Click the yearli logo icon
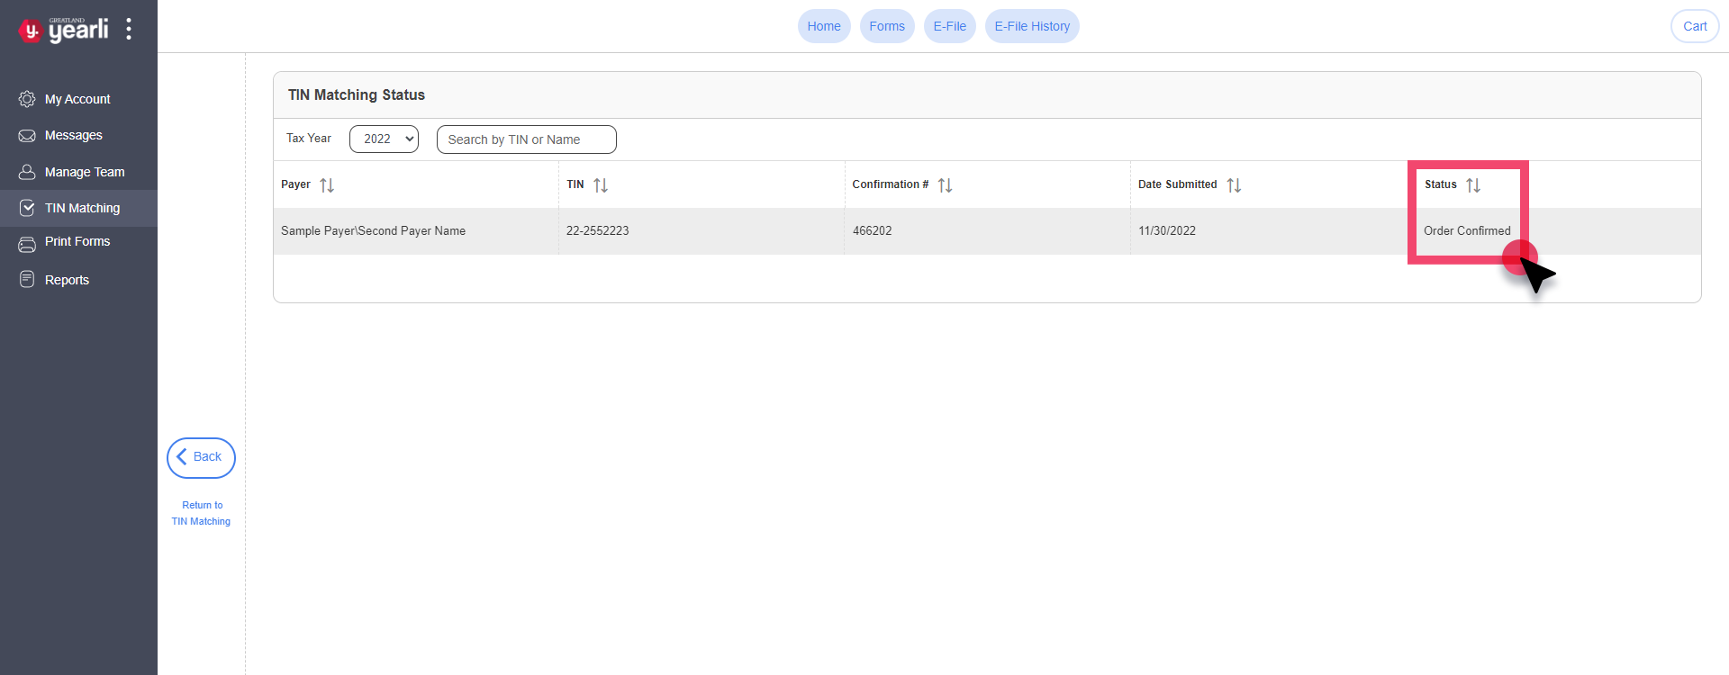 31,31
